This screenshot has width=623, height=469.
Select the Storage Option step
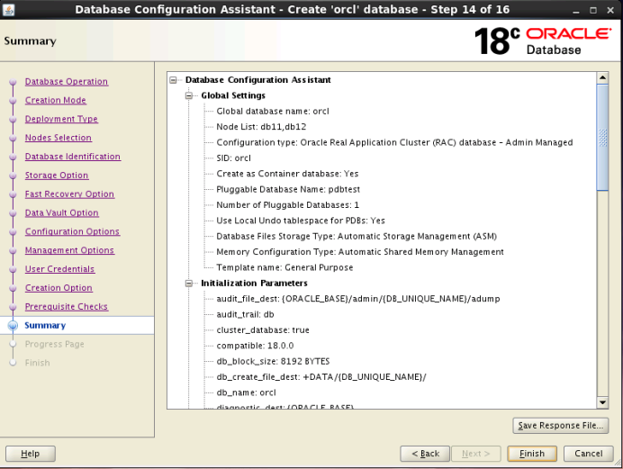pyautogui.click(x=57, y=176)
